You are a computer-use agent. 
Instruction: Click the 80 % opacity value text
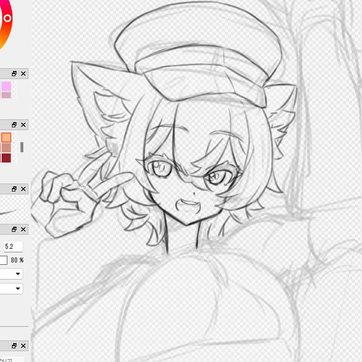pos(17,260)
